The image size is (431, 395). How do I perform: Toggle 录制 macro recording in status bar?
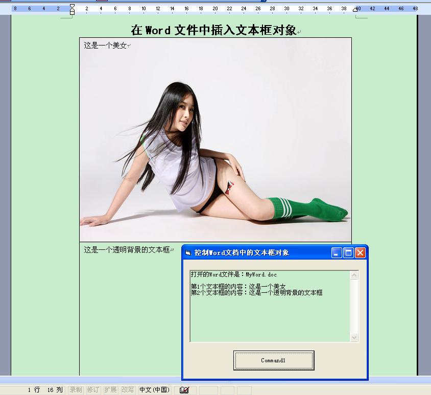tap(76, 390)
